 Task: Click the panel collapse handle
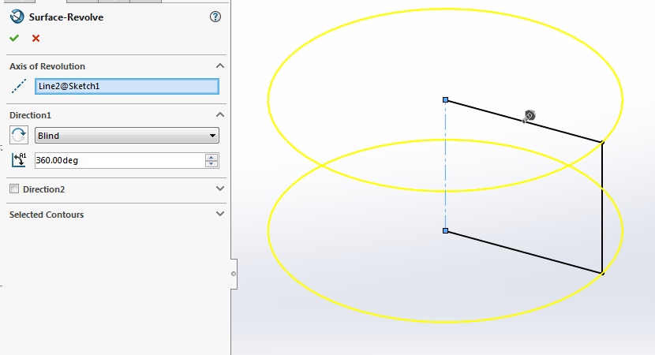click(234, 274)
